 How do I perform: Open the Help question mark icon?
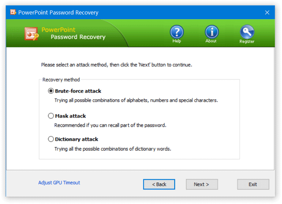pos(176,31)
